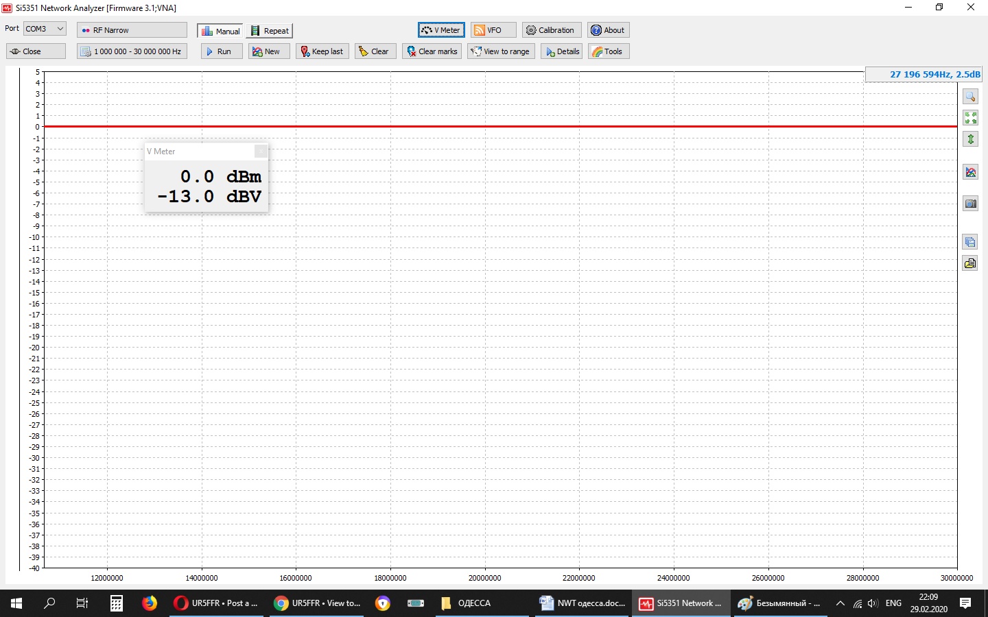Click the yellow folder open icon in sidebar
988x617 pixels.
pyautogui.click(x=970, y=263)
